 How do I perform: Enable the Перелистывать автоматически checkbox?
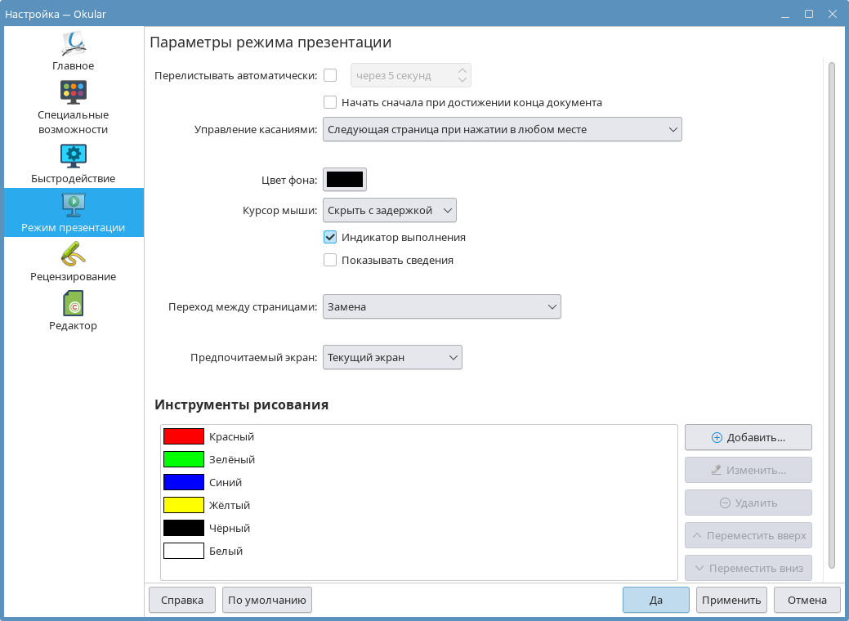[330, 76]
